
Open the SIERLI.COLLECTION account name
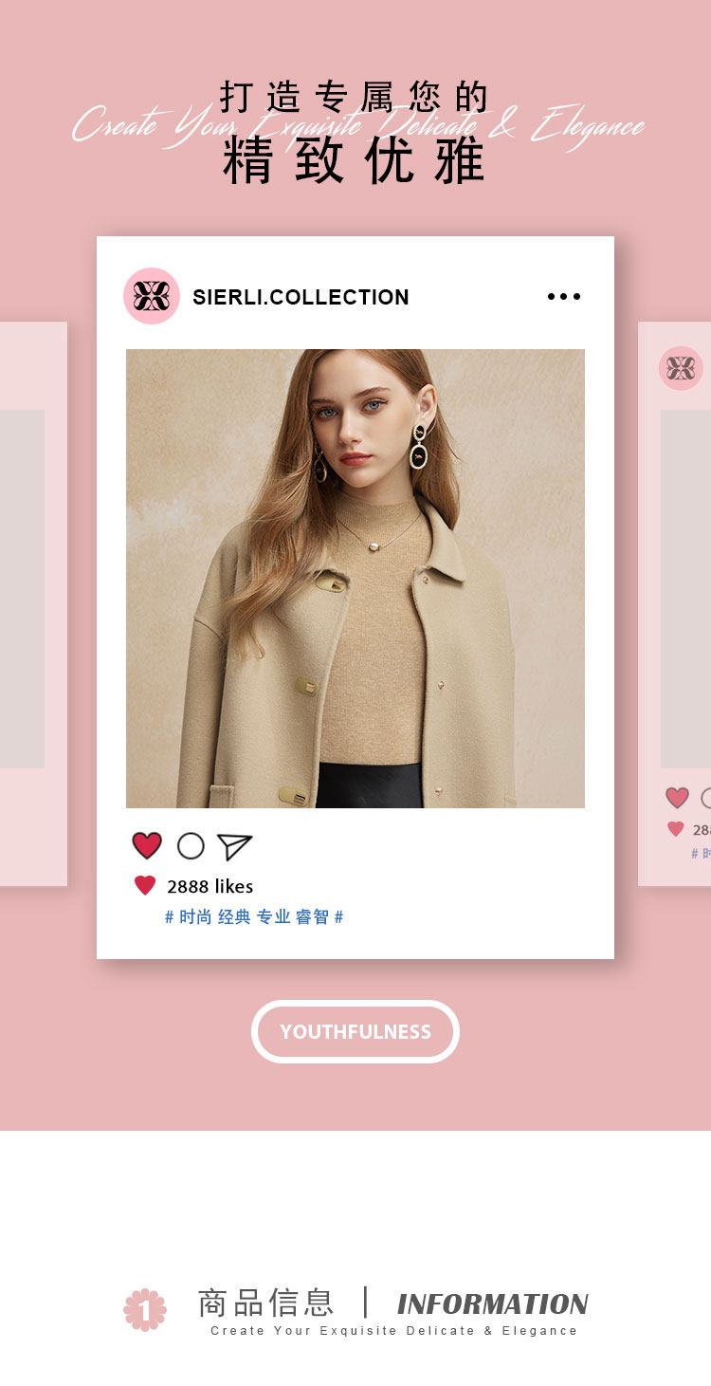301,297
